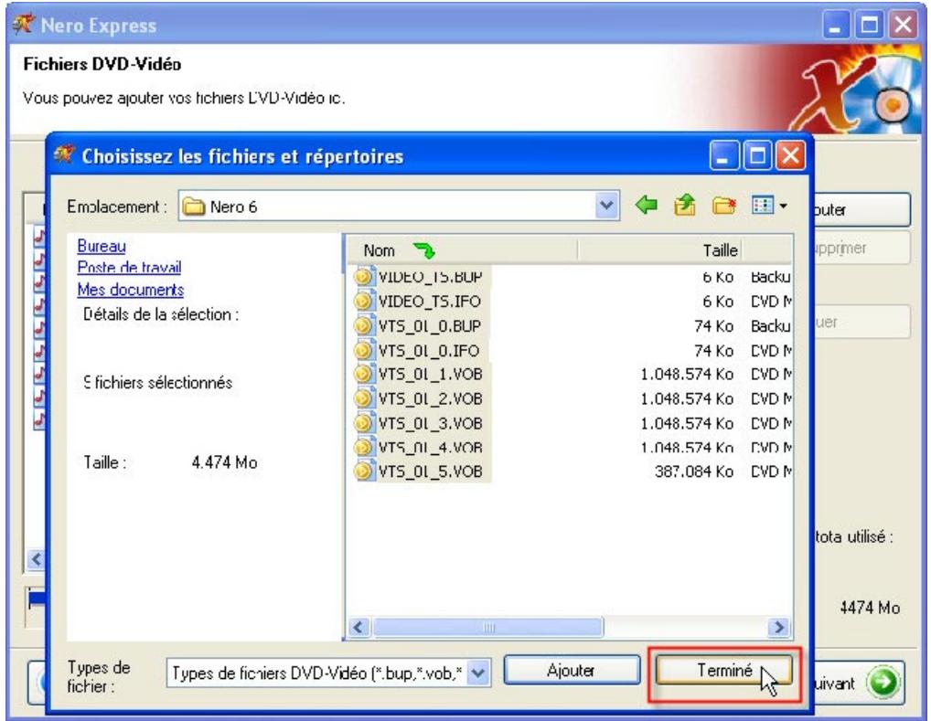This screenshot has width=931, height=721.
Task: Click the file name VTS_01_3.VOB
Action: tap(431, 423)
